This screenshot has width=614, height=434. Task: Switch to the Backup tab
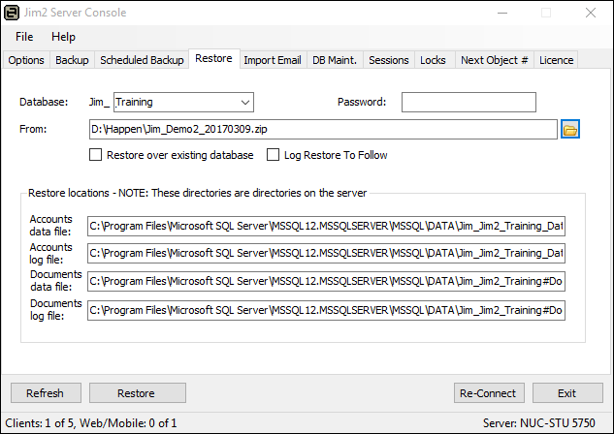(72, 60)
